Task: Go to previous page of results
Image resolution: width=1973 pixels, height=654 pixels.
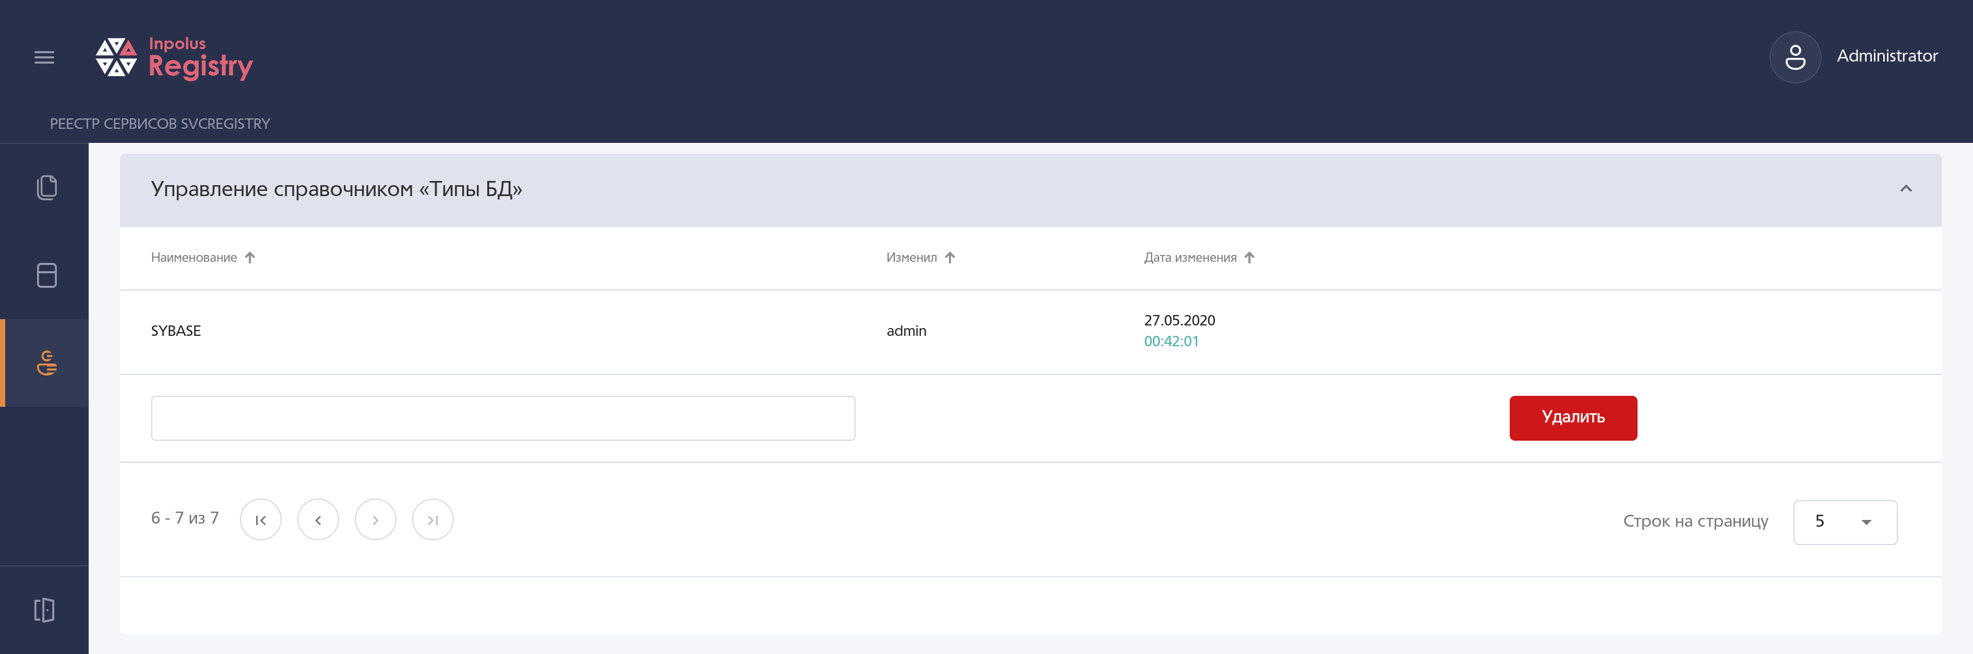Action: [x=318, y=520]
